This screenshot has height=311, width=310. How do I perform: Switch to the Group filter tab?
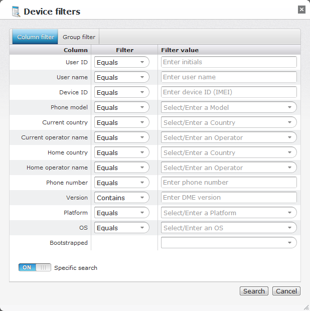tap(79, 37)
